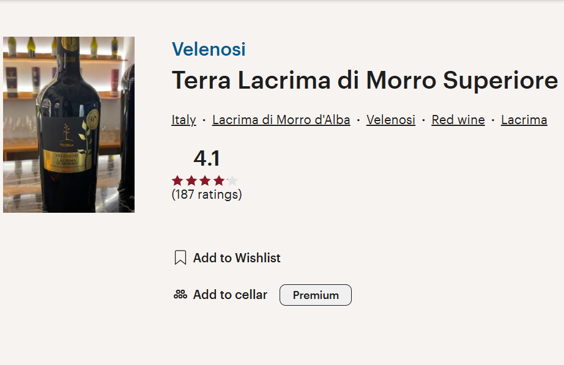The width and height of the screenshot is (564, 365).
Task: Click the second red rating star
Action: click(x=191, y=180)
